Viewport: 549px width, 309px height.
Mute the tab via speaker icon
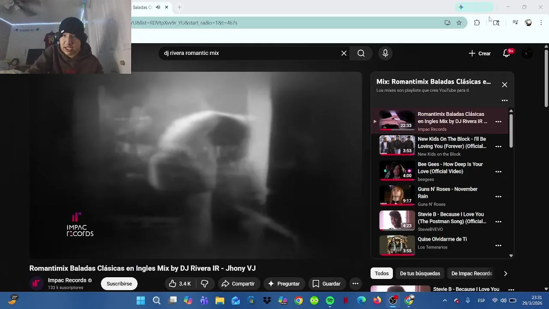pyautogui.click(x=158, y=7)
